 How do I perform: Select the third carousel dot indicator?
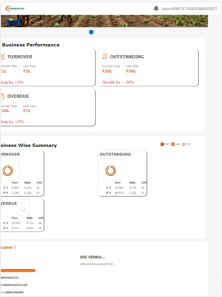pyautogui.click(x=105, y=32)
